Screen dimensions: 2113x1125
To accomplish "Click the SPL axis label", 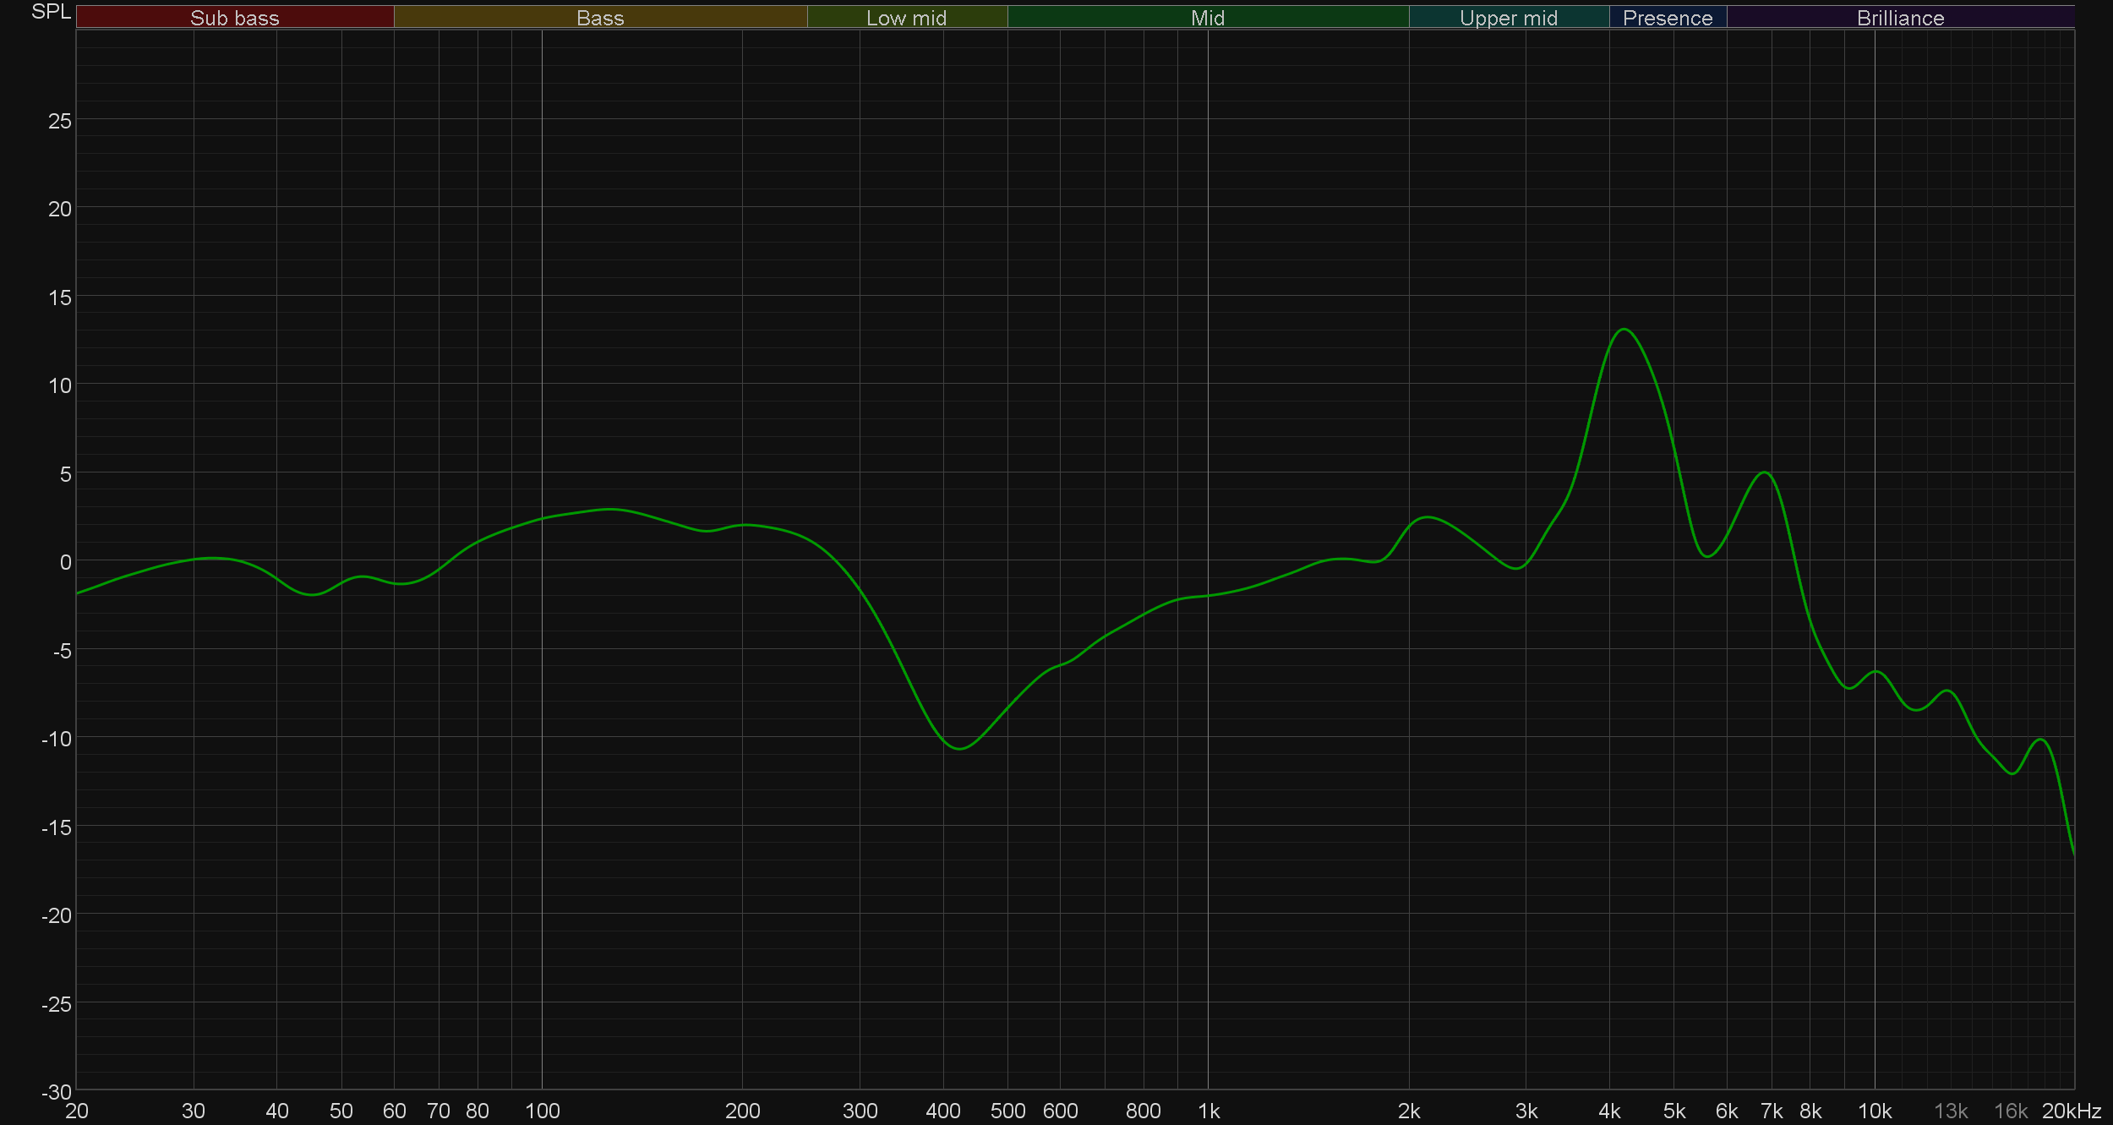I will (51, 12).
